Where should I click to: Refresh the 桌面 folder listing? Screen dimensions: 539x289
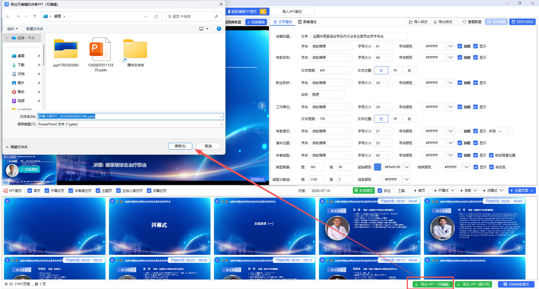click(156, 17)
